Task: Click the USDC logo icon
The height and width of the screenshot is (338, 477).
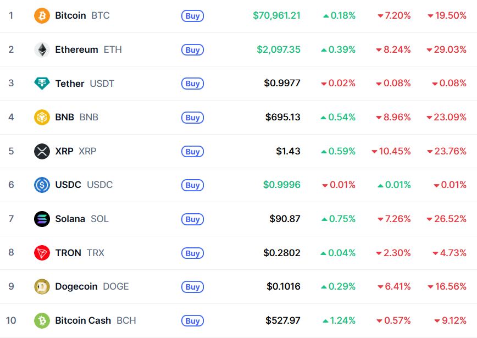Action: [42, 185]
